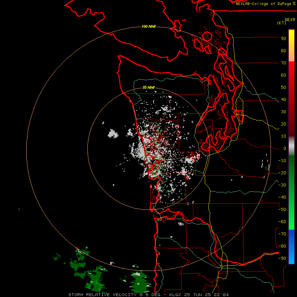Screen dimensions: 297x297
Task: Click the 80 value on the velocity scale
Action: click(x=283, y=50)
